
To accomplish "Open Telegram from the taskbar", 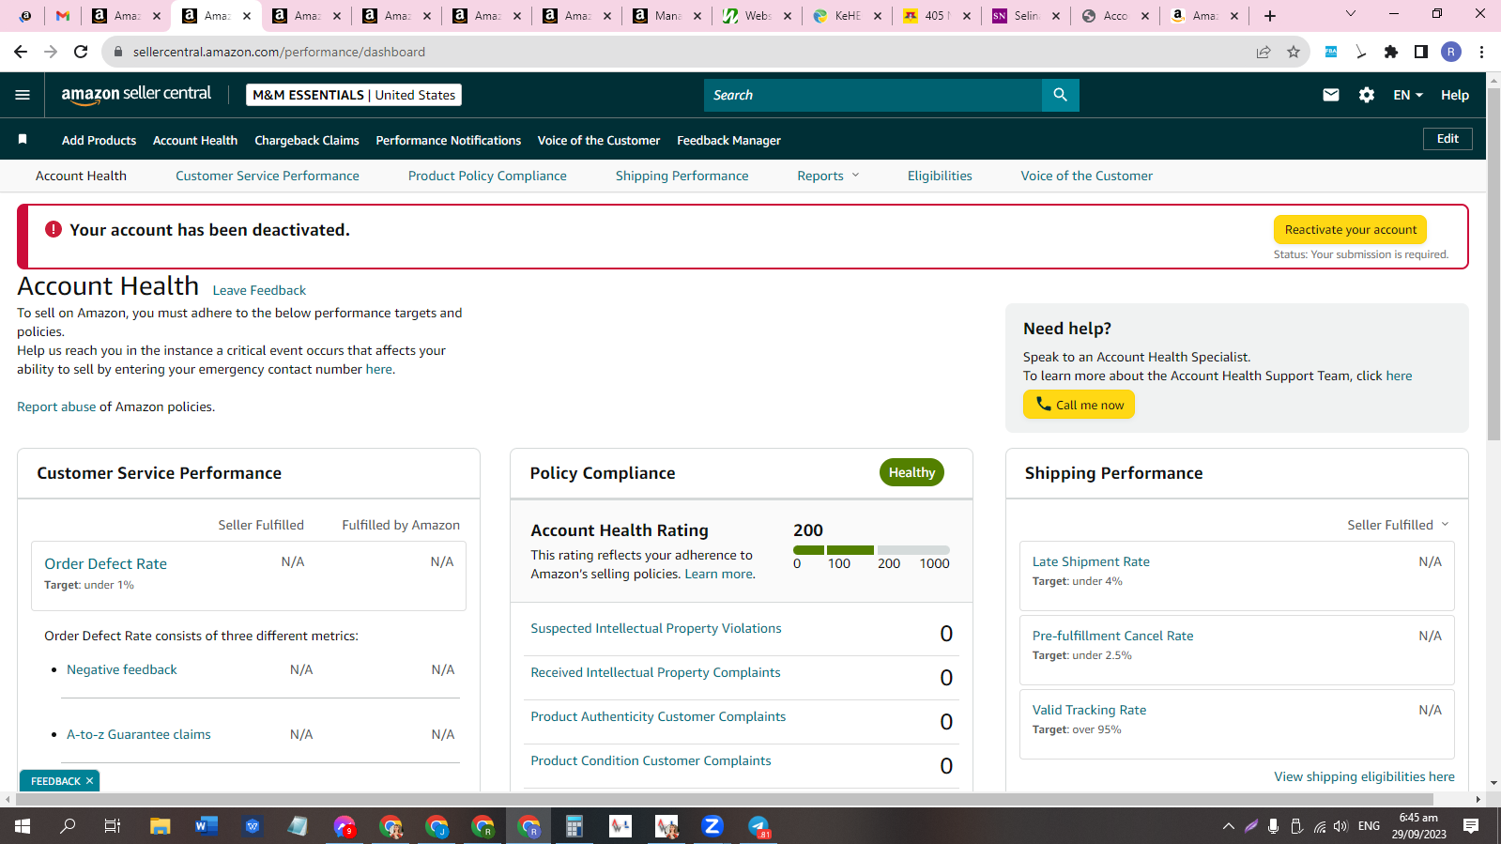I will tap(758, 826).
